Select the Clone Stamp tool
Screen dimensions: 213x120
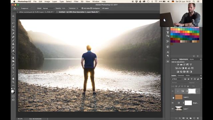pyautogui.click(x=13, y=44)
